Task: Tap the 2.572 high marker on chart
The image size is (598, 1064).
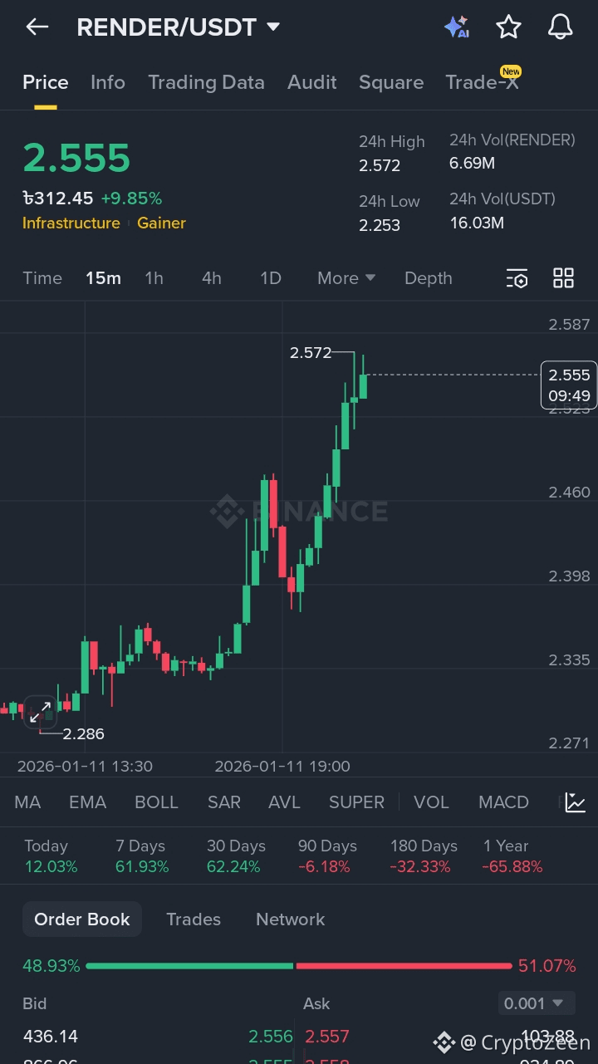Action: [311, 353]
